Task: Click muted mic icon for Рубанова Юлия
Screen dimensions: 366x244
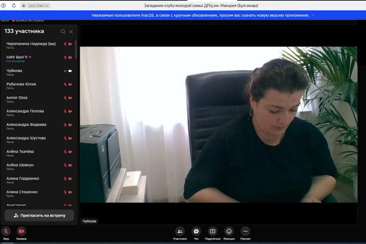Action: click(x=65, y=84)
